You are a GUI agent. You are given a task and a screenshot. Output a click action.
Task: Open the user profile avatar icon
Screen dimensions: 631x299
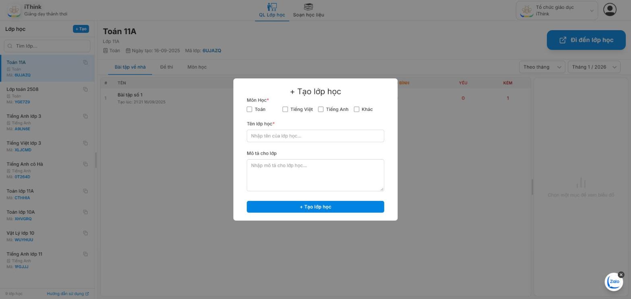tap(610, 10)
